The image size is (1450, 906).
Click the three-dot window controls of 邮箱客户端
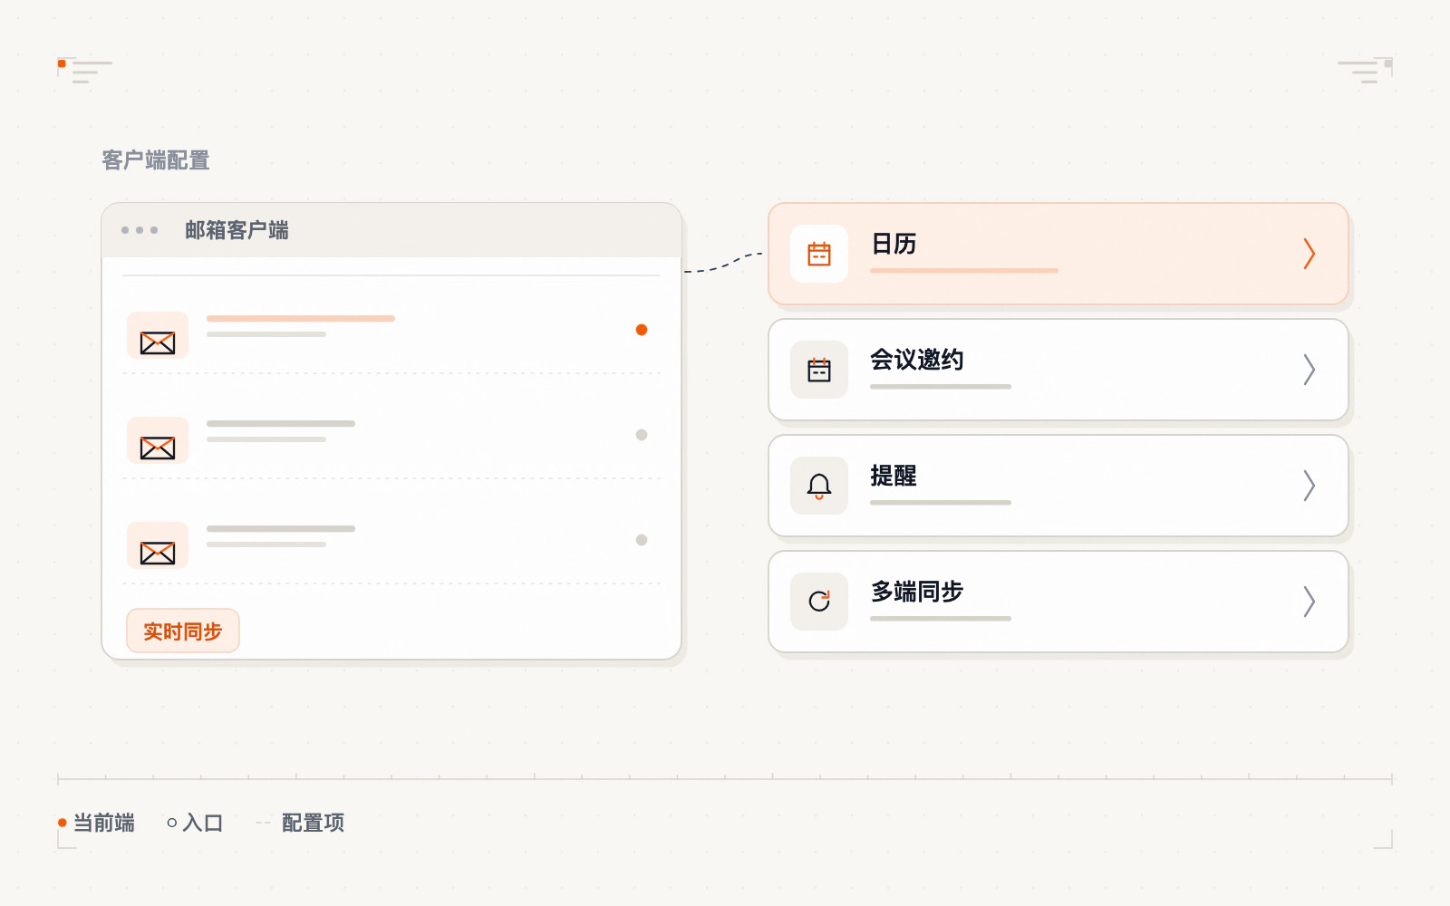[x=140, y=230]
